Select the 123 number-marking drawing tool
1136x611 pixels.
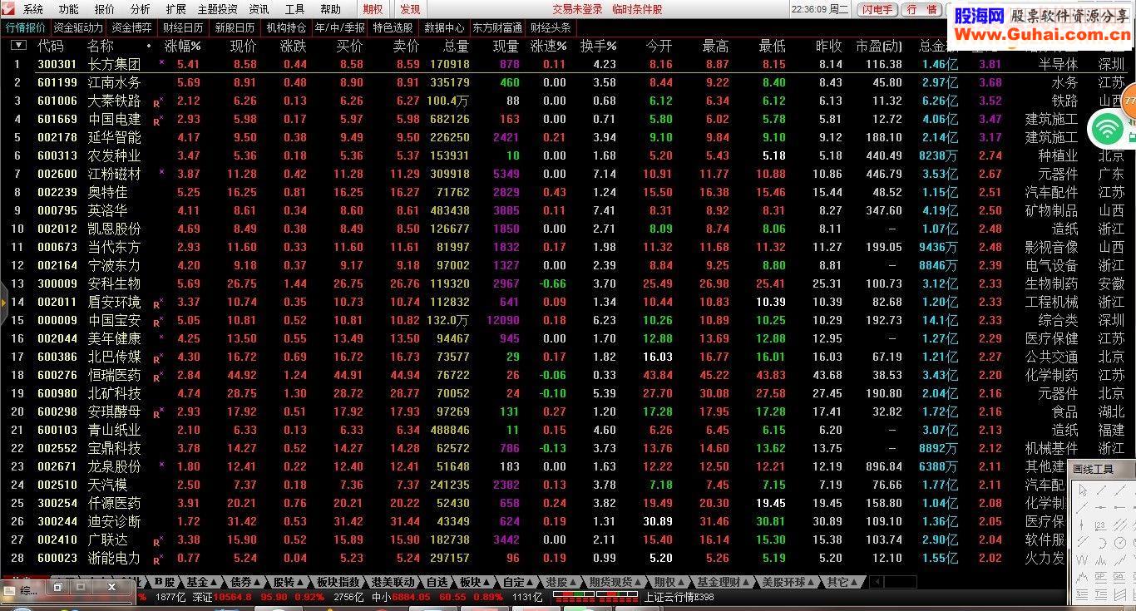tap(1100, 525)
